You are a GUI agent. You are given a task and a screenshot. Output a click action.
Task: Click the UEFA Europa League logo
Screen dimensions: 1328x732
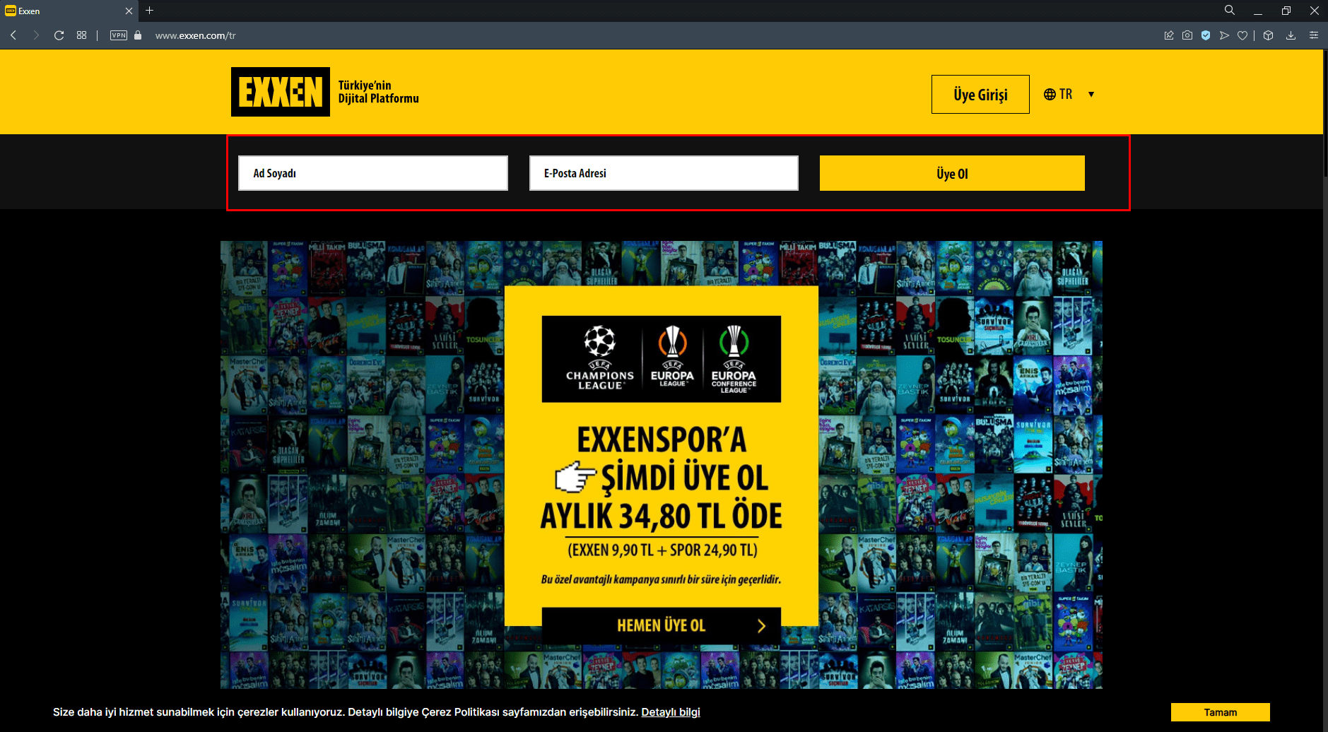(672, 357)
